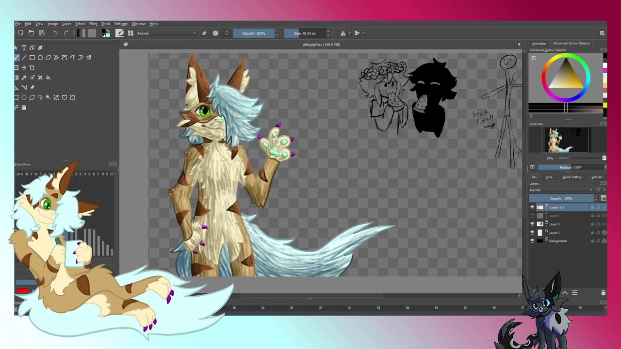621x349 pixels.
Task: Select the Bezier Curve tool
Action: [65, 58]
